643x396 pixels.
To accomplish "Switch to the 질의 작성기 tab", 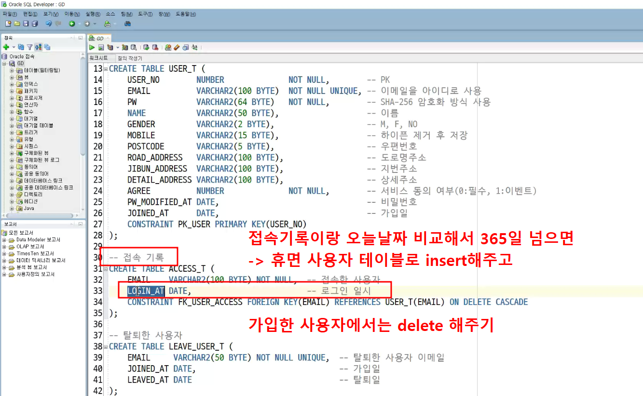I will pos(130,58).
